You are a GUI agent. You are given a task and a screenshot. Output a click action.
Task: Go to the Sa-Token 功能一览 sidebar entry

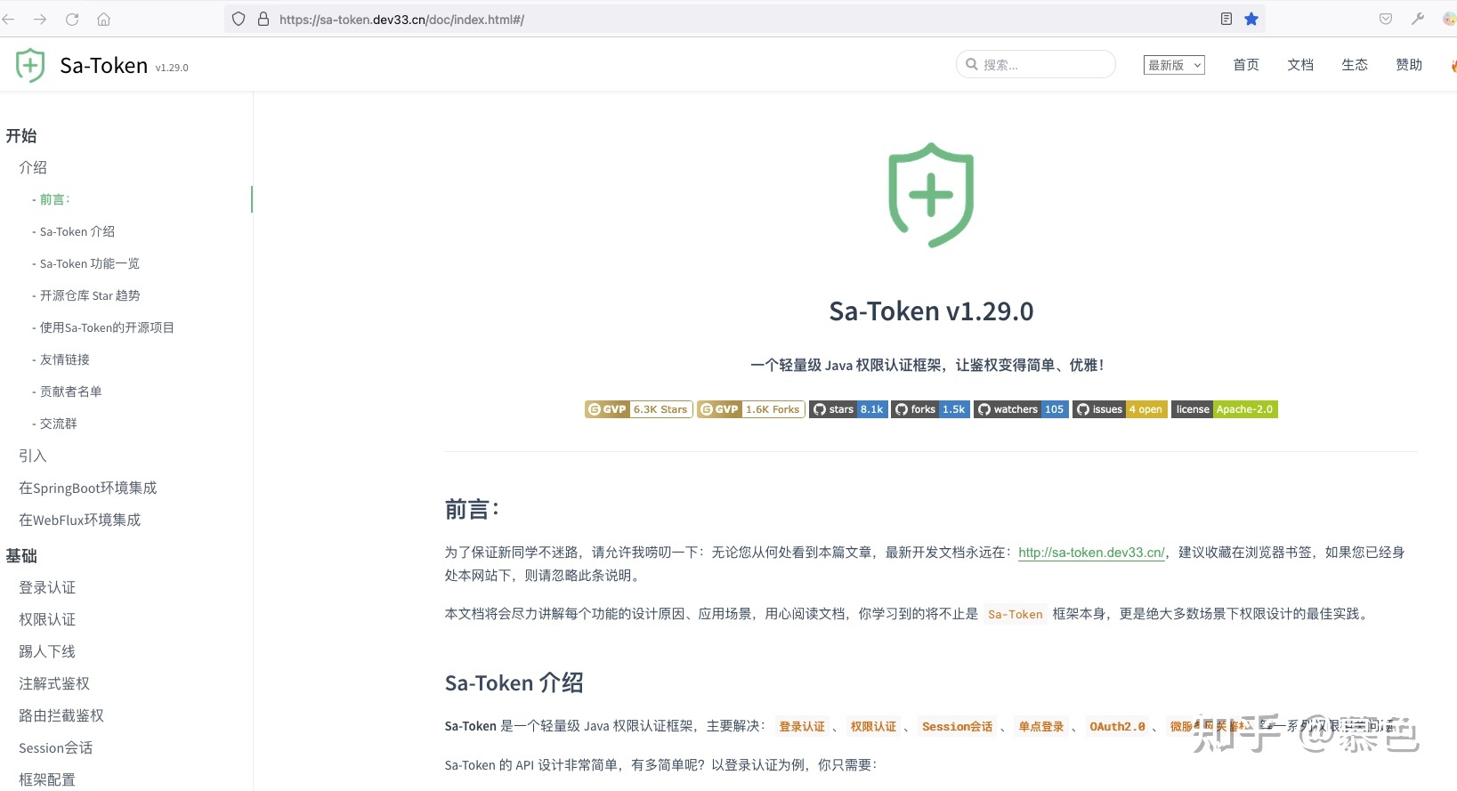tap(89, 263)
